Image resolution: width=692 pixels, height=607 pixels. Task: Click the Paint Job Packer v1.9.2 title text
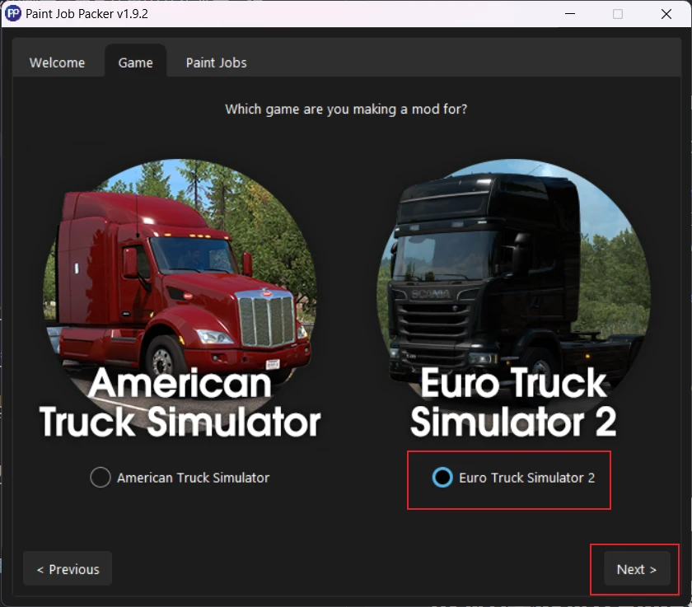click(x=86, y=14)
